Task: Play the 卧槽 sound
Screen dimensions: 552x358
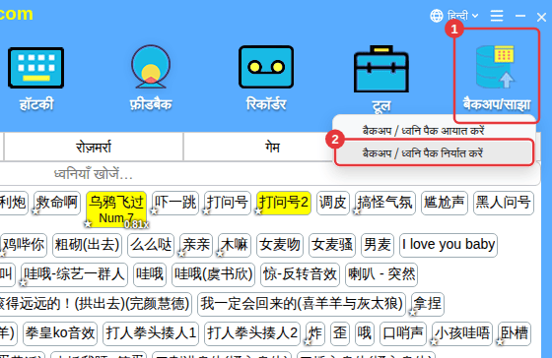Action: pyautogui.click(x=515, y=333)
